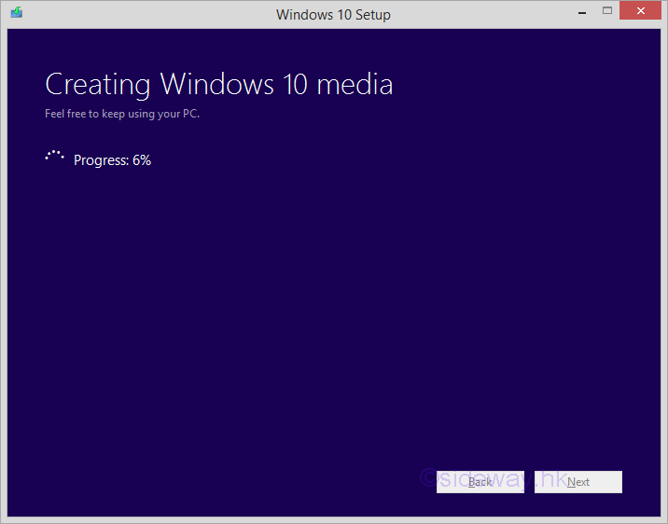Click the spinning progress dots indicator
Viewport: 668px width, 524px height.
coord(54,157)
